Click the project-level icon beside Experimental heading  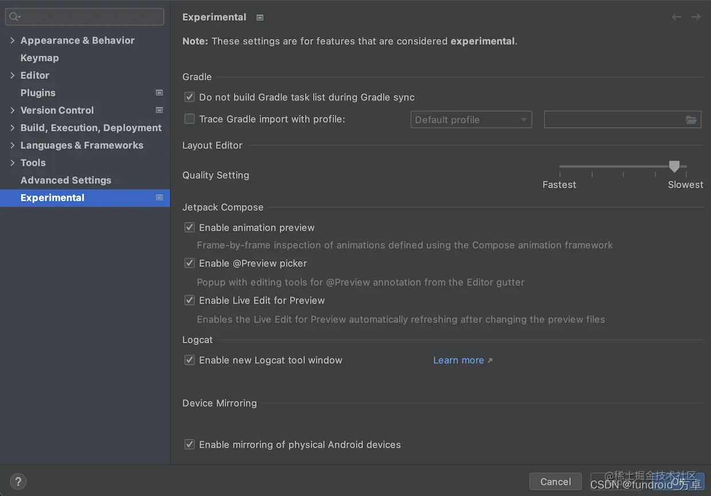click(x=260, y=18)
